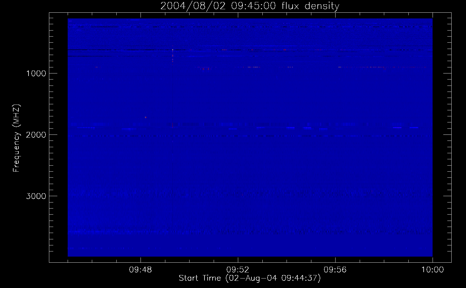Click the plot title '2004/08/02 09:45:00 flux density'
This screenshot has height=288, width=466.
[250, 6]
